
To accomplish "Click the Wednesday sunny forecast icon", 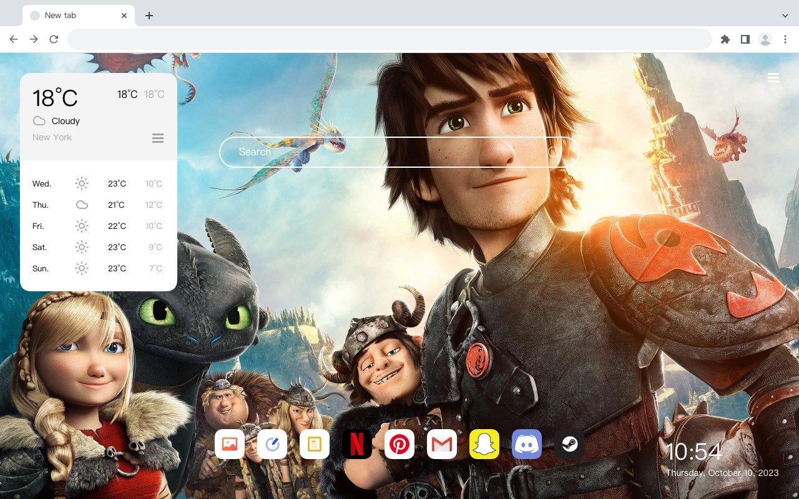I will click(x=82, y=183).
